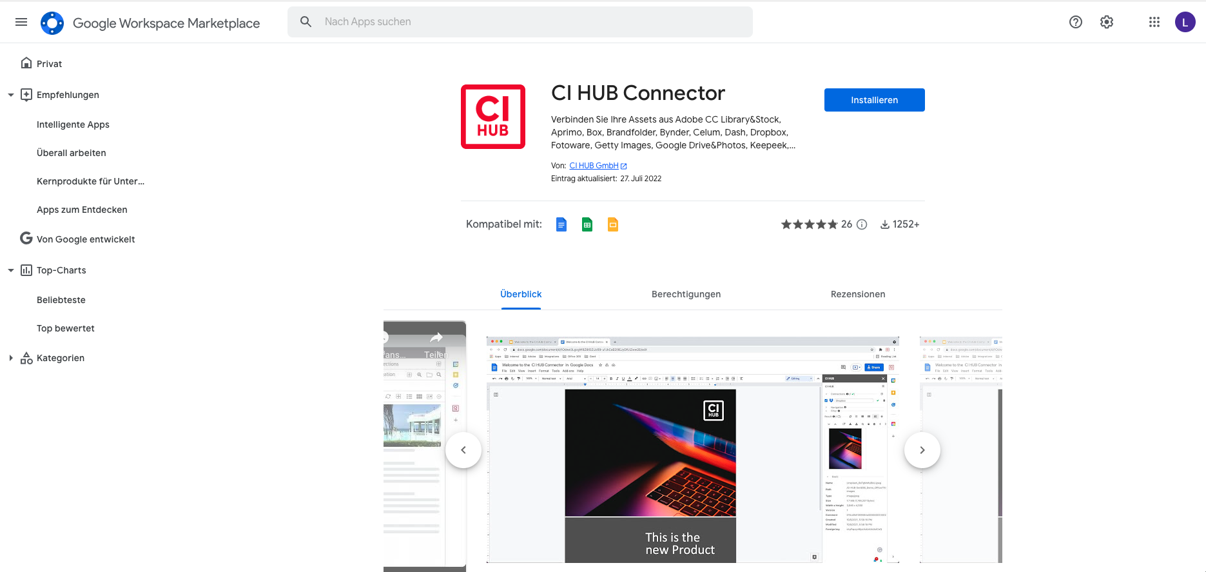Open Überall arbeiten in sidebar
1206x572 pixels.
(x=72, y=153)
